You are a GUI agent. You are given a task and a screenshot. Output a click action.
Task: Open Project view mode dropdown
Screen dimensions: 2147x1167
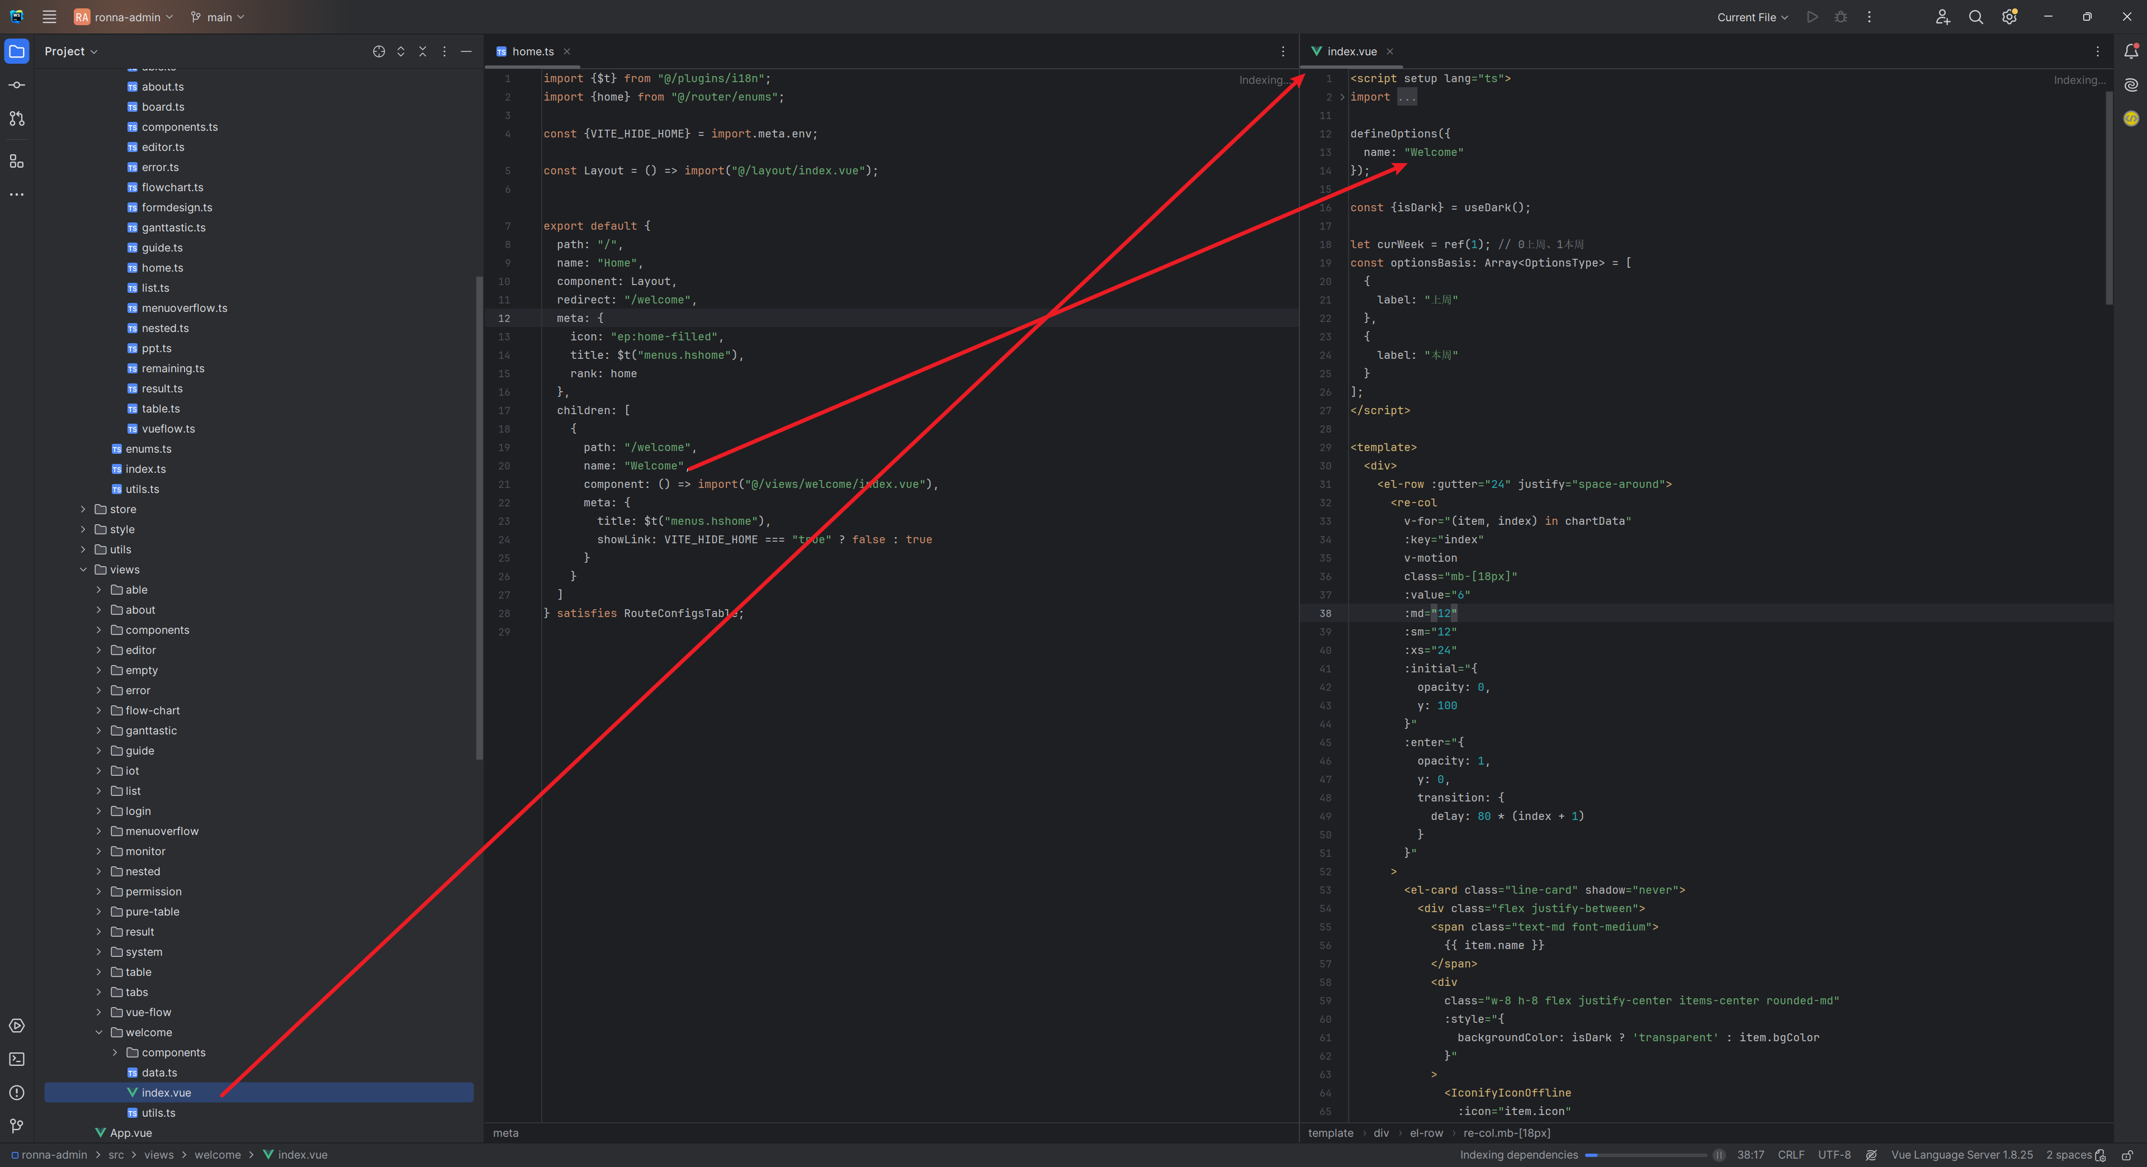tap(71, 51)
